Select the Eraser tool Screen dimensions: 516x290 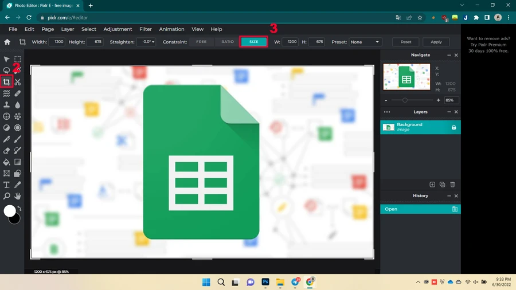(6, 151)
